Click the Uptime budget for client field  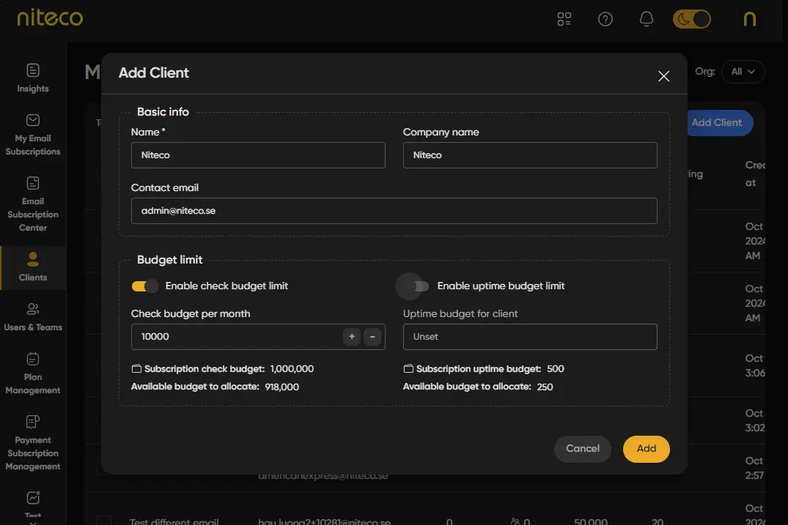(x=530, y=337)
